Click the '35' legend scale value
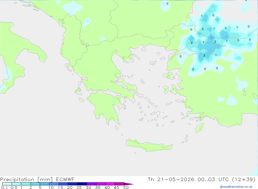The height and width of the screenshot is (189, 258). (x=98, y=187)
